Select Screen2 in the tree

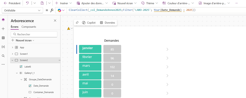click(24, 60)
